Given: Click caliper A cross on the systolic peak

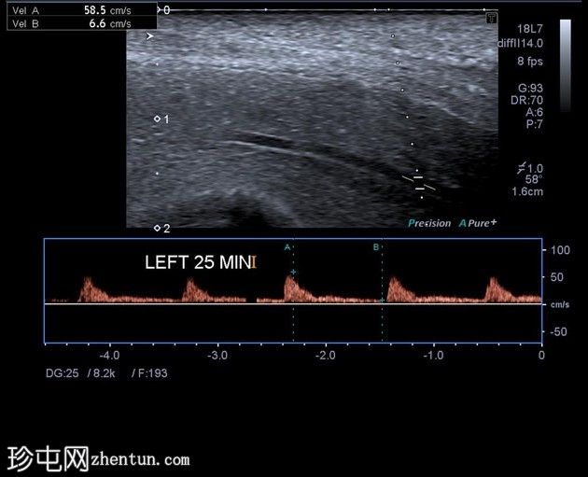Looking at the screenshot, I should (x=294, y=272).
